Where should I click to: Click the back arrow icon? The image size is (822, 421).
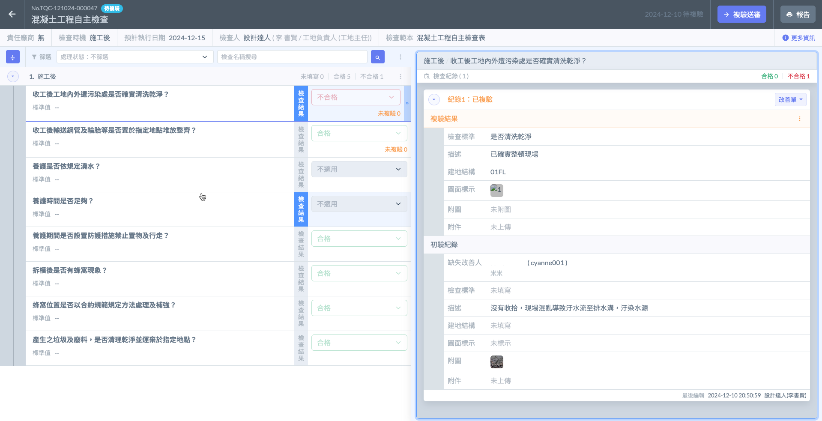click(x=12, y=14)
